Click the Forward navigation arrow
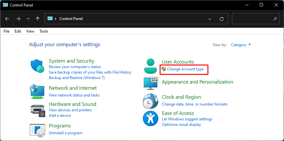Screen dimensions: 284x141 pyautogui.click(x=18, y=19)
